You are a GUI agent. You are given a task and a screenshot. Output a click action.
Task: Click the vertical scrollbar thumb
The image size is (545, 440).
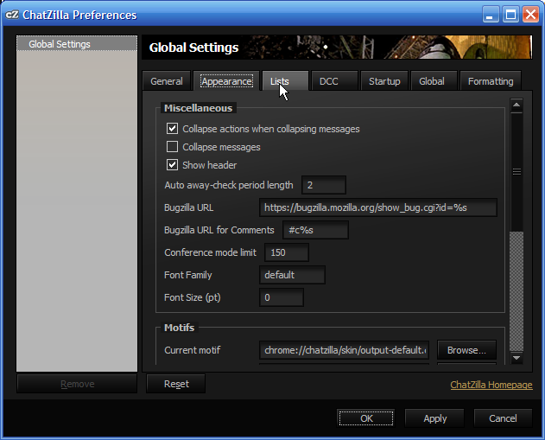click(516, 172)
